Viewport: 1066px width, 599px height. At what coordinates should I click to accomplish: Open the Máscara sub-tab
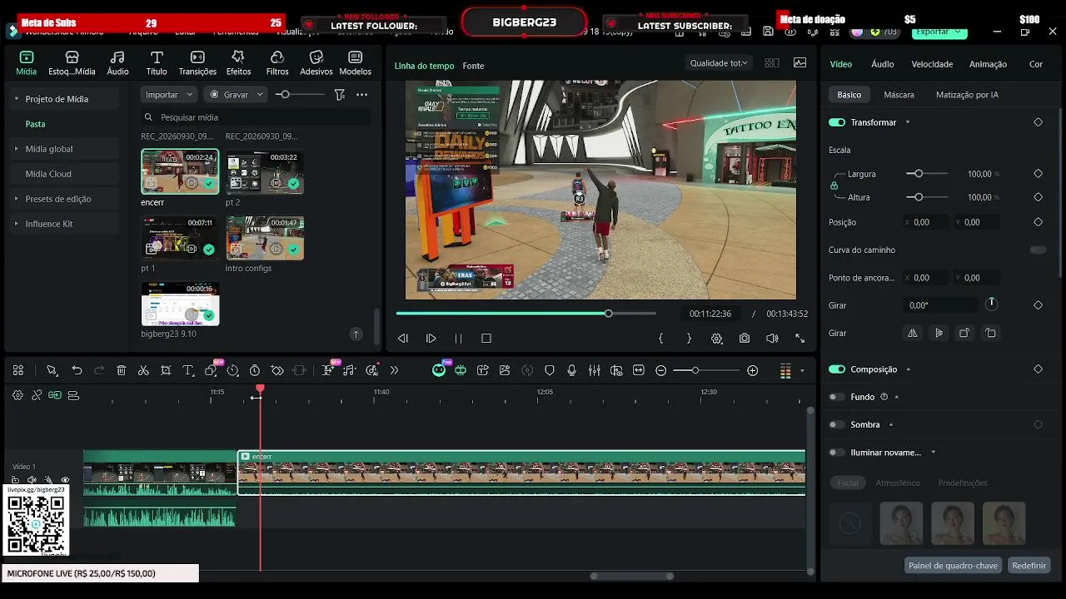tap(899, 95)
